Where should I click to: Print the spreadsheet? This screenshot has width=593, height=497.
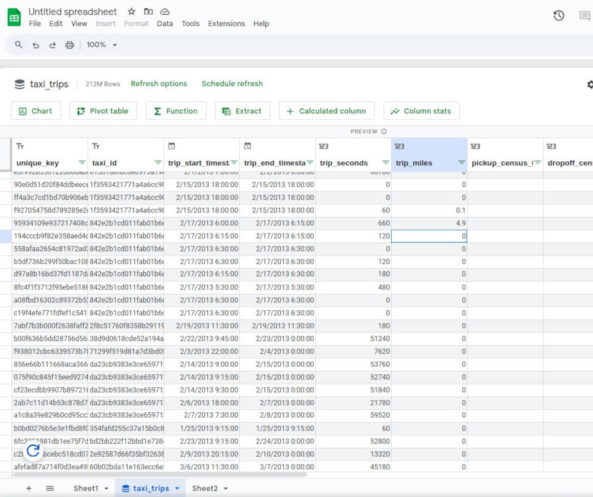point(69,45)
